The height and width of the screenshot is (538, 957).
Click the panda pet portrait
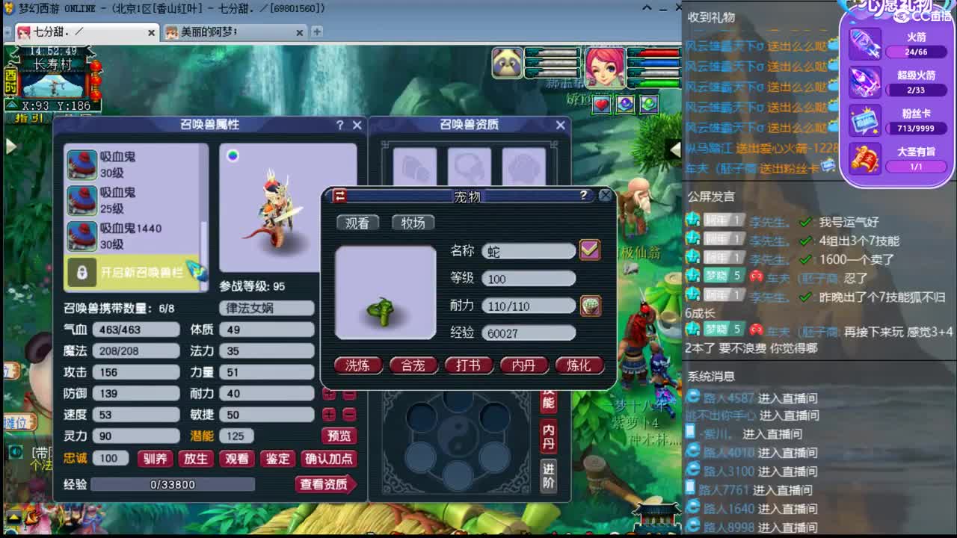pos(508,63)
